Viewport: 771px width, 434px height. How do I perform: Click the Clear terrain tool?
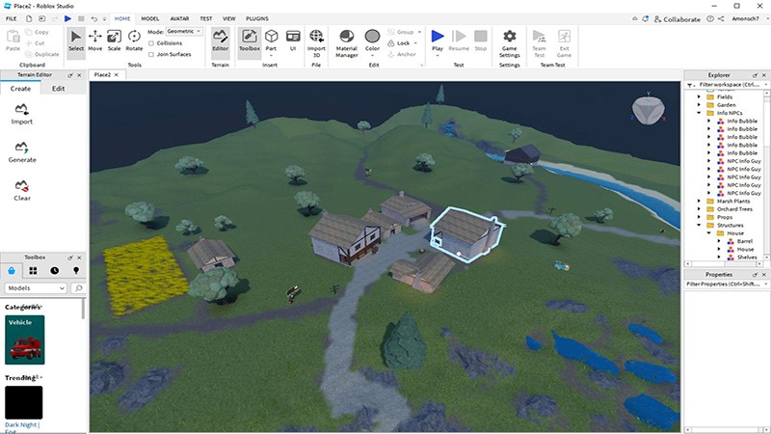pos(22,190)
